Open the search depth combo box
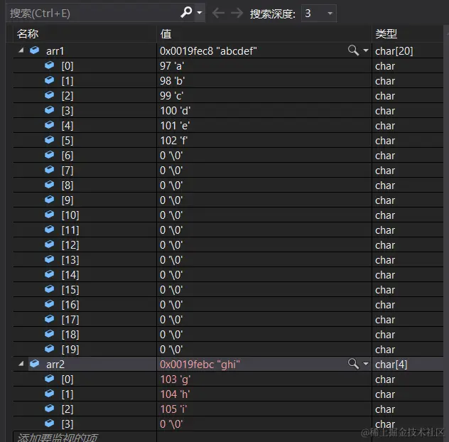Viewport: 449px width, 442px height. pyautogui.click(x=319, y=14)
